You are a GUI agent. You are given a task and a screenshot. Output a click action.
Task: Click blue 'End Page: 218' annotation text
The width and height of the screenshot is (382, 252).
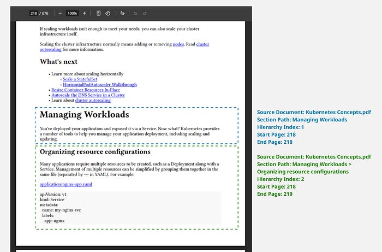coord(274,142)
